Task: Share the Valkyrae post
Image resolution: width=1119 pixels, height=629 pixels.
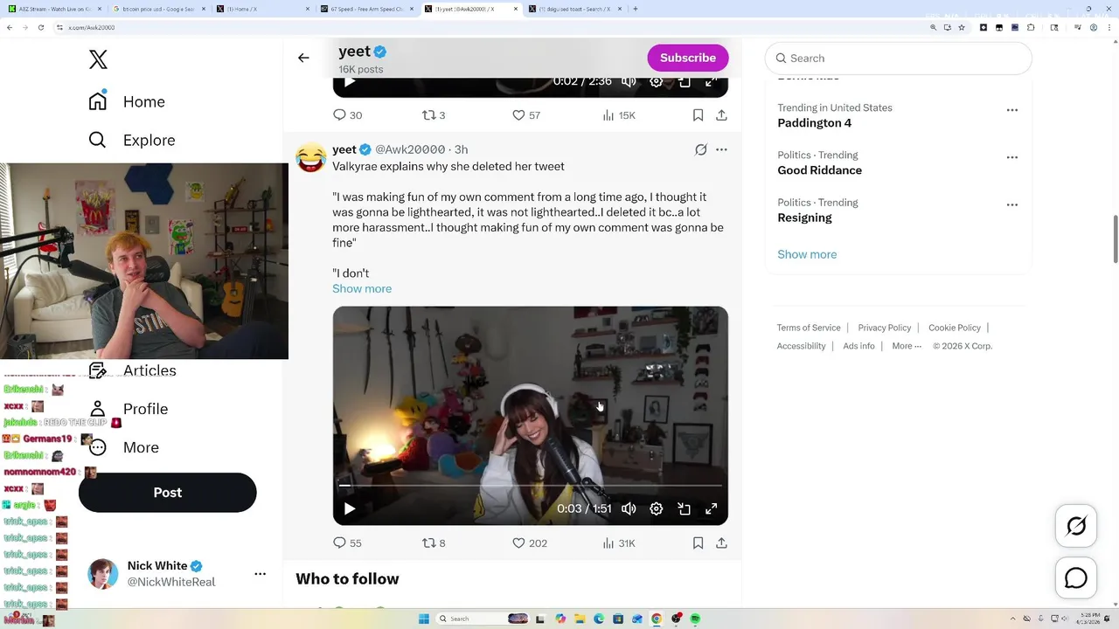Action: click(x=721, y=543)
